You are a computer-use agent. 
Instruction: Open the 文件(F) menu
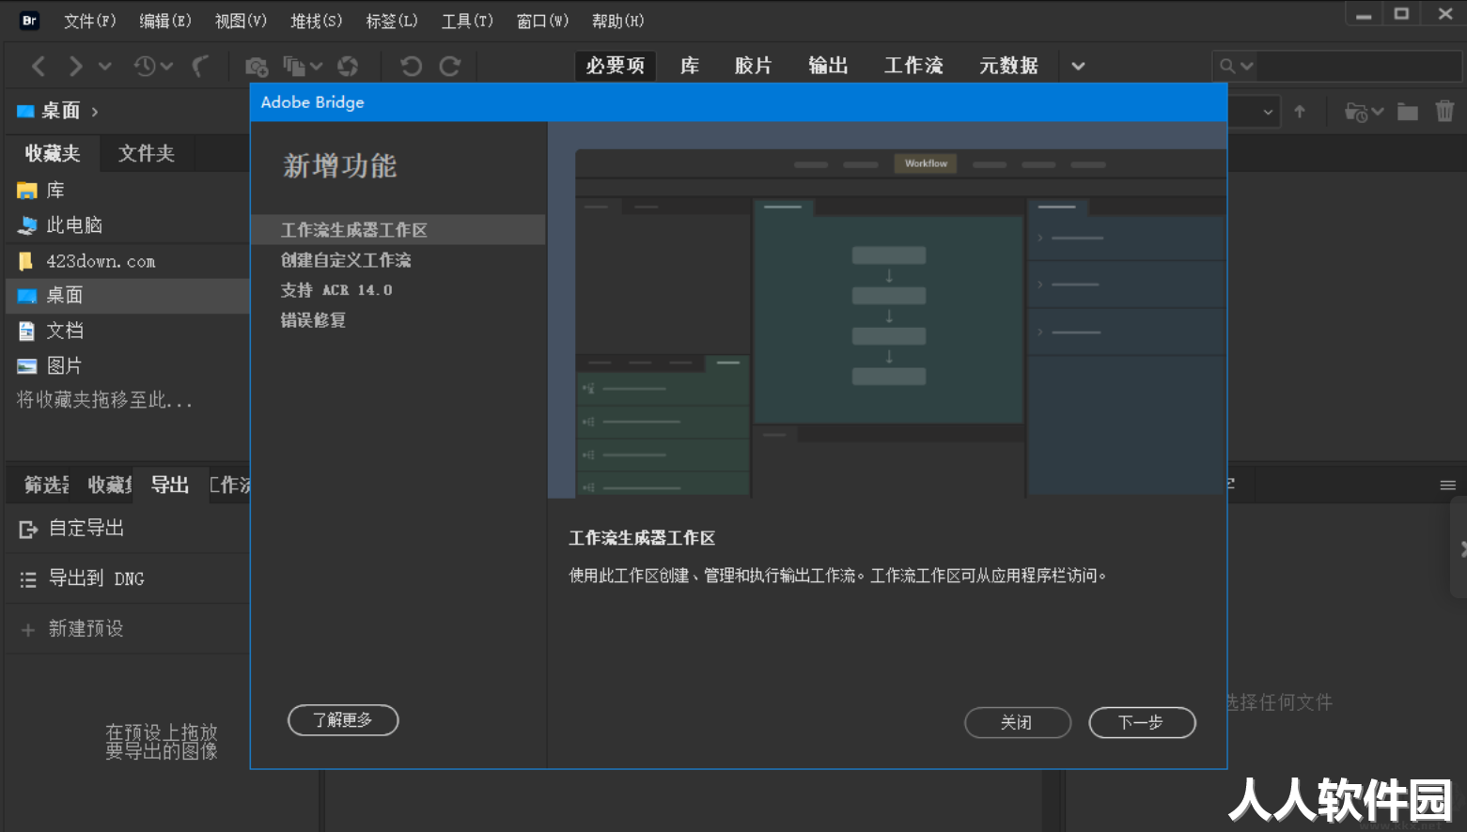(x=90, y=21)
